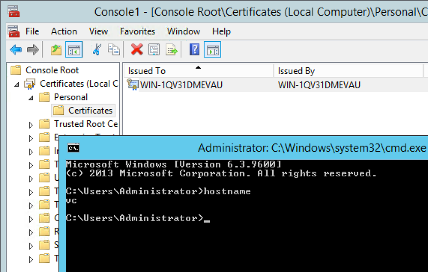
Task: Click the cmd.exe title bar icon
Action: click(x=73, y=147)
